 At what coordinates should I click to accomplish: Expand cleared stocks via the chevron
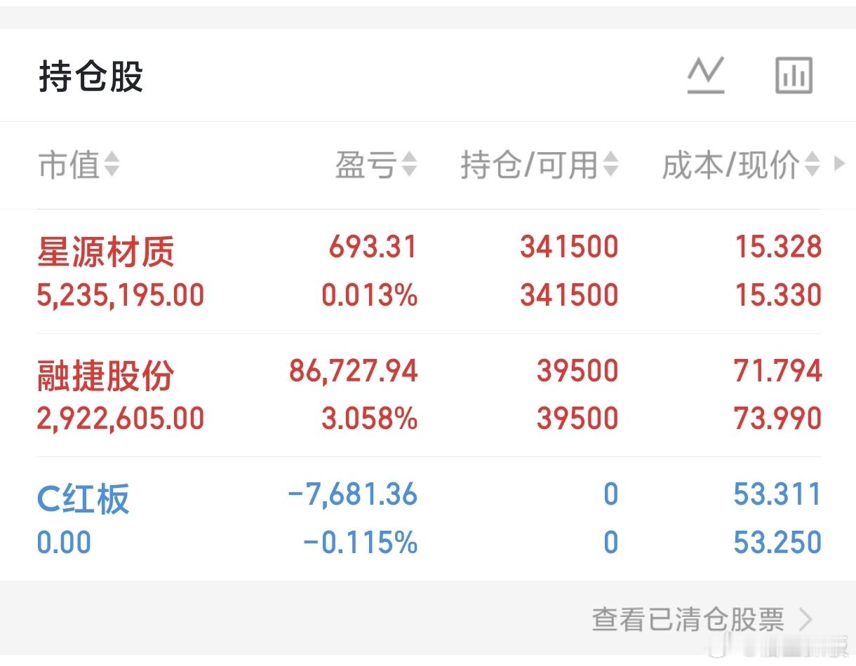805,620
